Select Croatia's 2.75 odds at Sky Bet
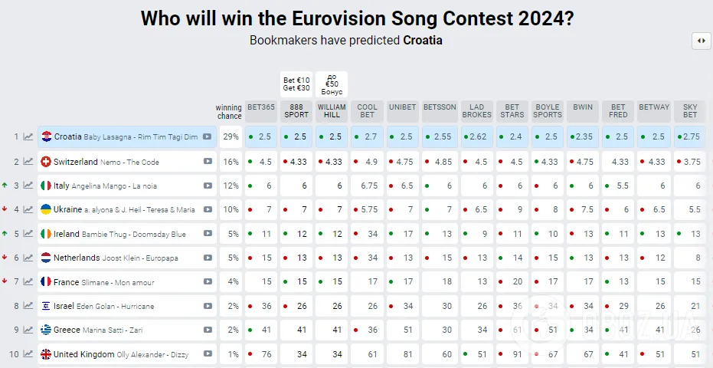The height and width of the screenshot is (368, 713). 689,137
